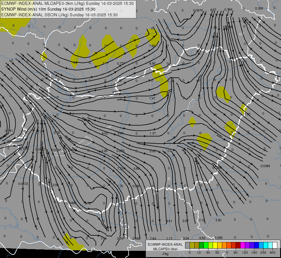Click the map value 3.50
Viewport: 281px width, 258px height.
(x=218, y=220)
